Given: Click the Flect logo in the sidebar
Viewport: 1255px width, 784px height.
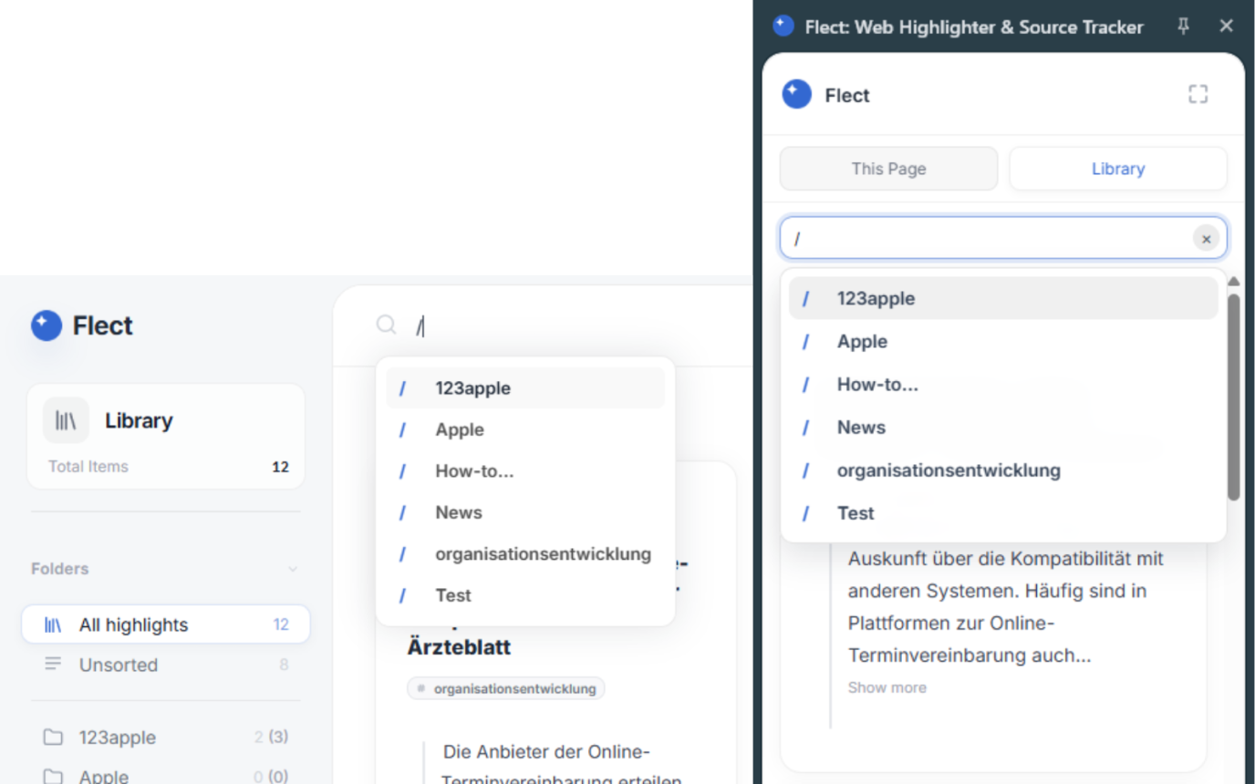Looking at the screenshot, I should tap(47, 325).
